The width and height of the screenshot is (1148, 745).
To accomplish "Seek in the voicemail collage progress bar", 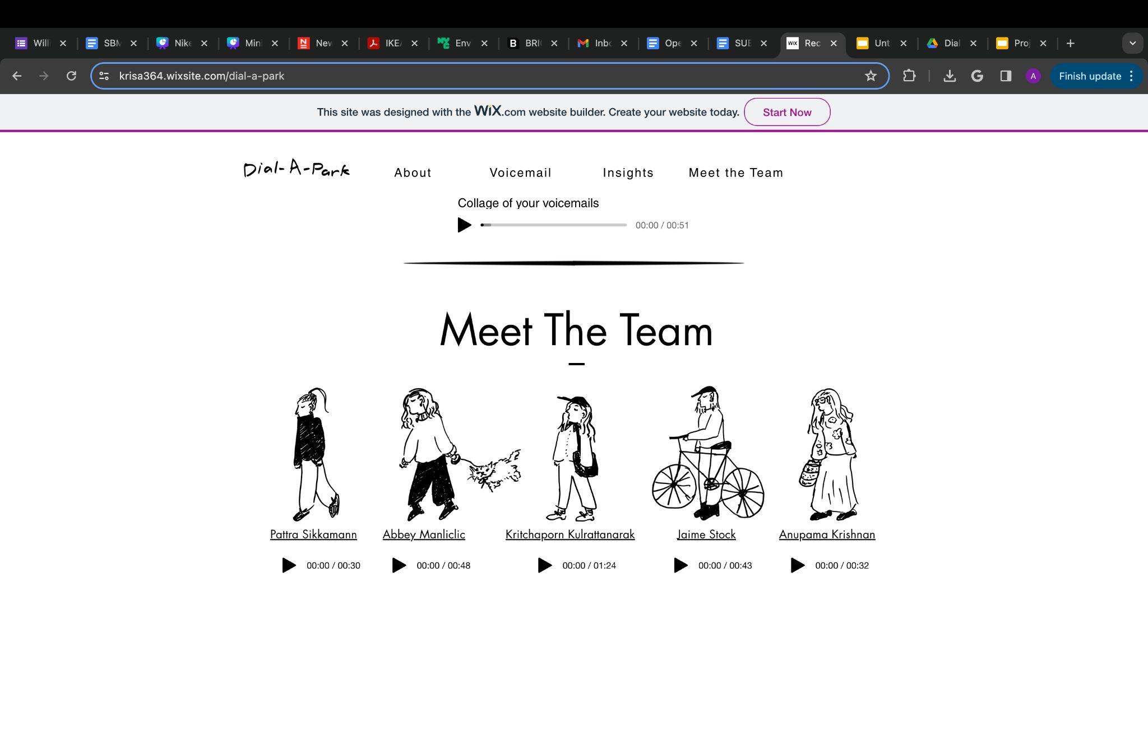I will (553, 225).
